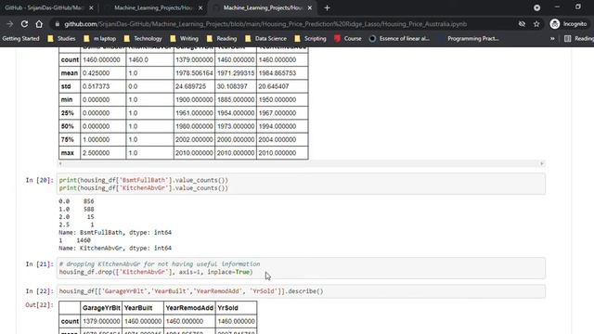The height and width of the screenshot is (334, 594).
Task: Click the table scrollbar left arrow
Action: coord(60,163)
